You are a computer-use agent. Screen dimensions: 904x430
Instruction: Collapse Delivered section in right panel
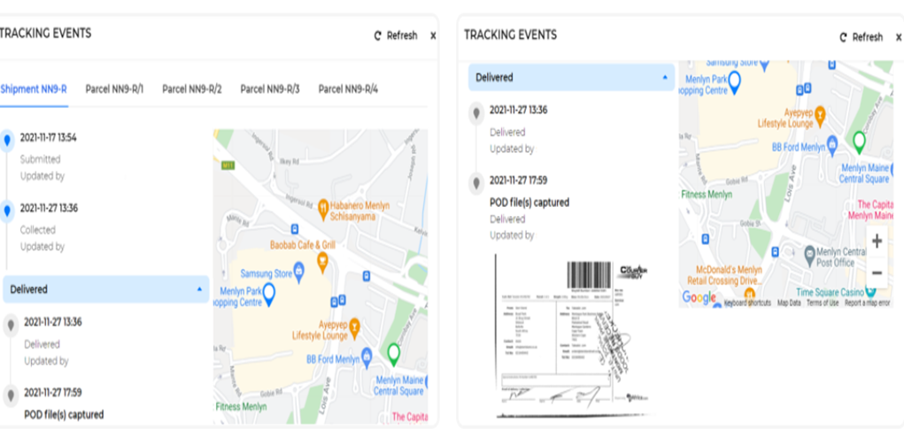pos(664,78)
